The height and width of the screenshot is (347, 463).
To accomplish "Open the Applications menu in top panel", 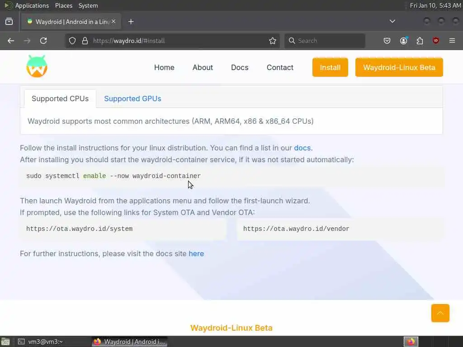I will 32,5.
